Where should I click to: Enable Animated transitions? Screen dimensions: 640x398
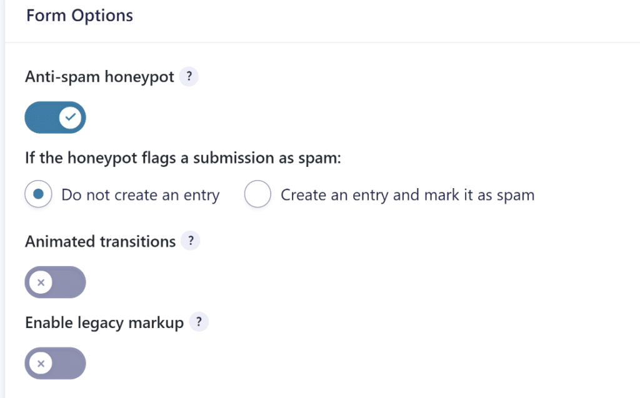pos(55,282)
